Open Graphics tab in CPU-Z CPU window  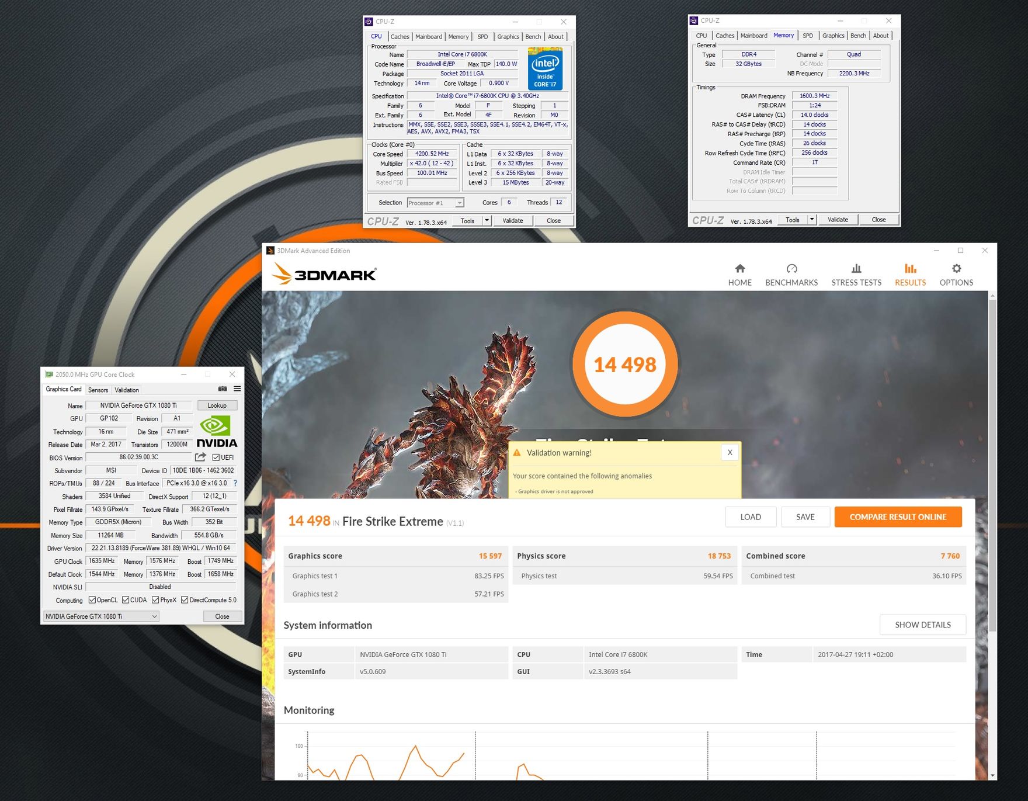pos(508,36)
